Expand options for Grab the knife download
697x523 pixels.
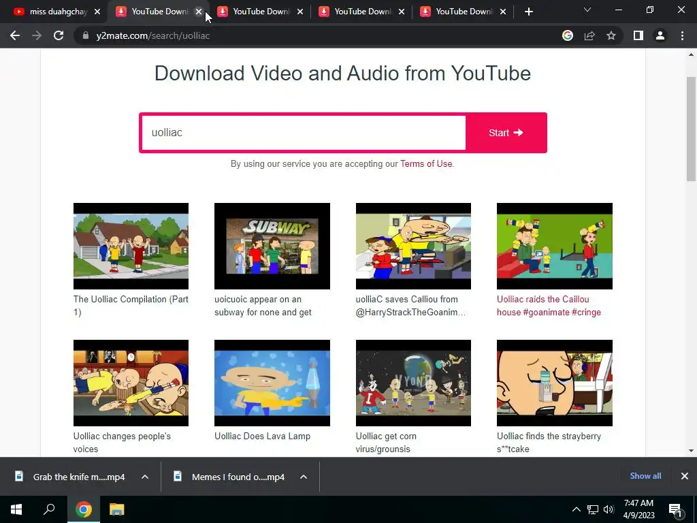[145, 477]
